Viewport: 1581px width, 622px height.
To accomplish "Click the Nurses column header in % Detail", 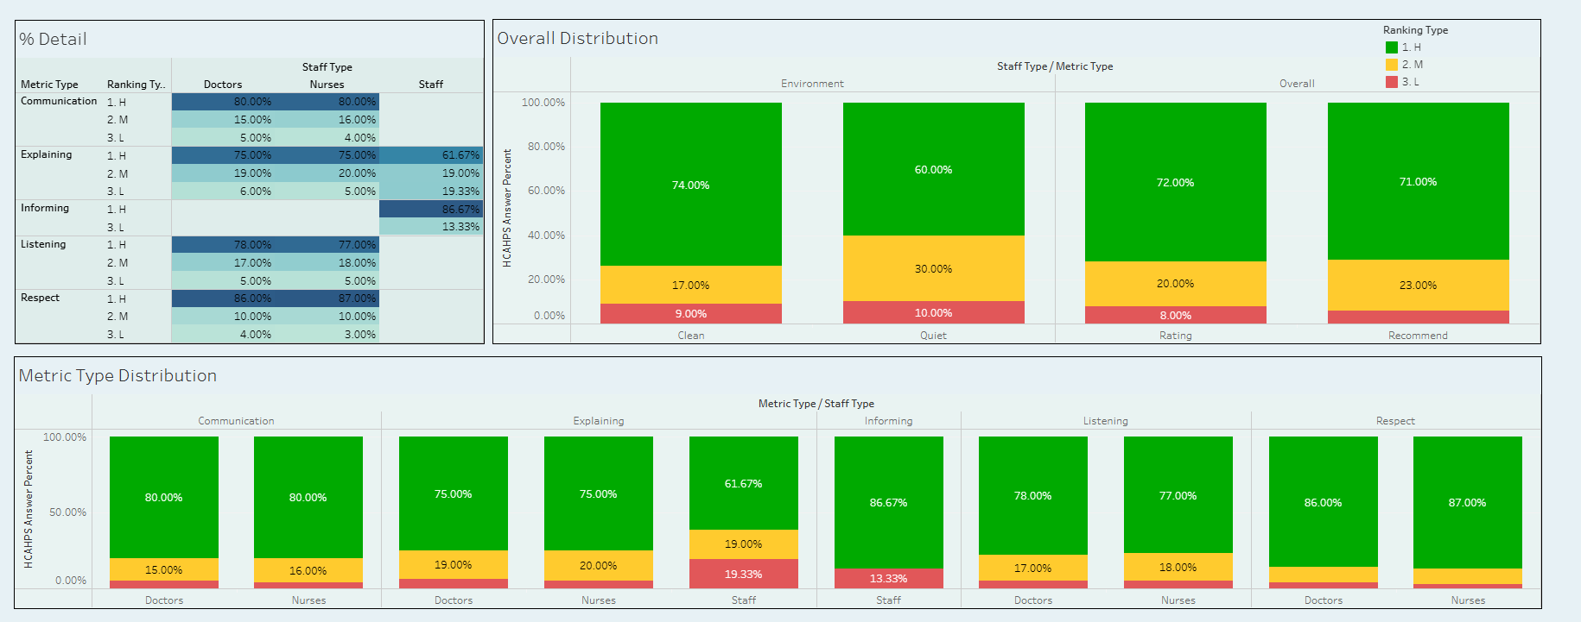I will (x=327, y=85).
